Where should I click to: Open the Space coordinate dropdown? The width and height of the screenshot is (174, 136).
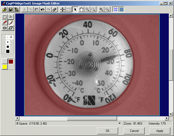tap(119, 123)
